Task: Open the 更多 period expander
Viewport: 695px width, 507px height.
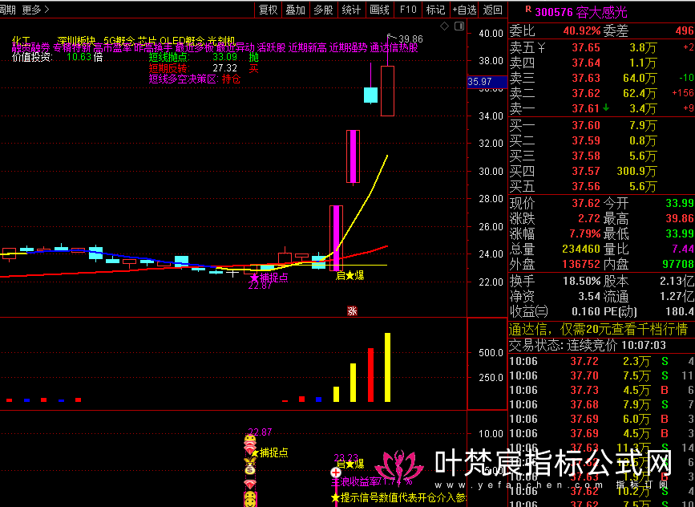Action: pos(36,10)
